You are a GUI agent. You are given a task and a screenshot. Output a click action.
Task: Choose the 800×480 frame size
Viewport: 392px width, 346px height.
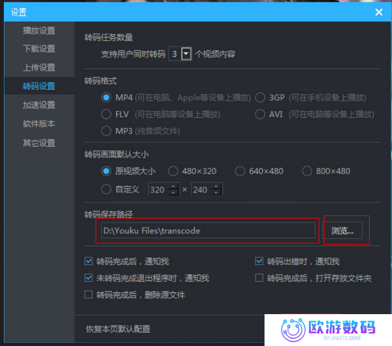point(307,171)
